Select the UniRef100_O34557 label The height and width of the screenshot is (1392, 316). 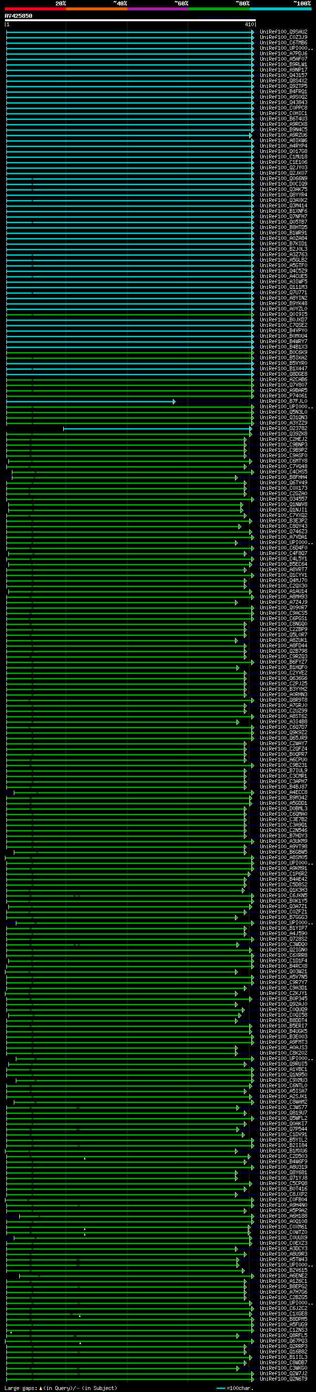[283, 499]
